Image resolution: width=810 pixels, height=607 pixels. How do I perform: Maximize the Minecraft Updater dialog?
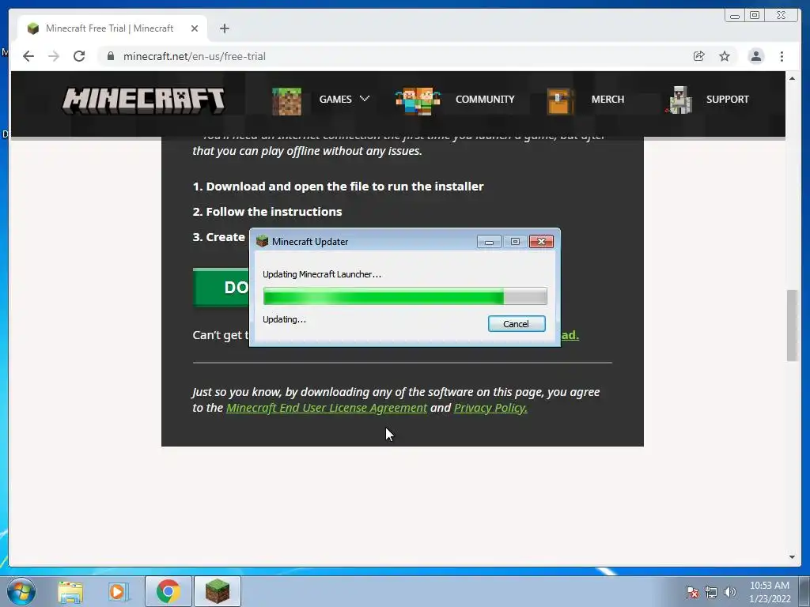(x=515, y=242)
